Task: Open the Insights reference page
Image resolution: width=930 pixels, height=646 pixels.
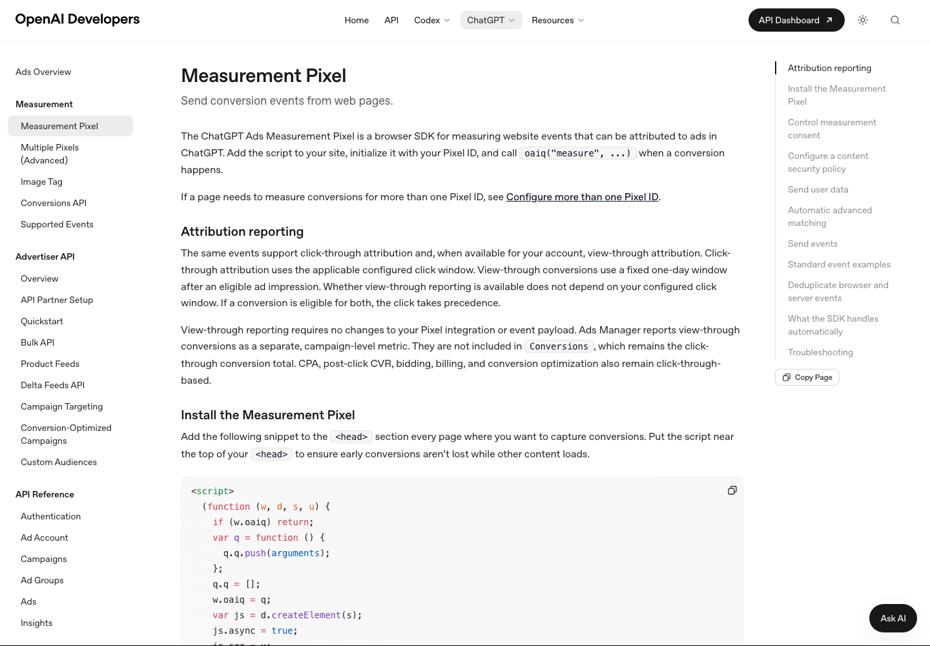Action: click(x=70, y=623)
